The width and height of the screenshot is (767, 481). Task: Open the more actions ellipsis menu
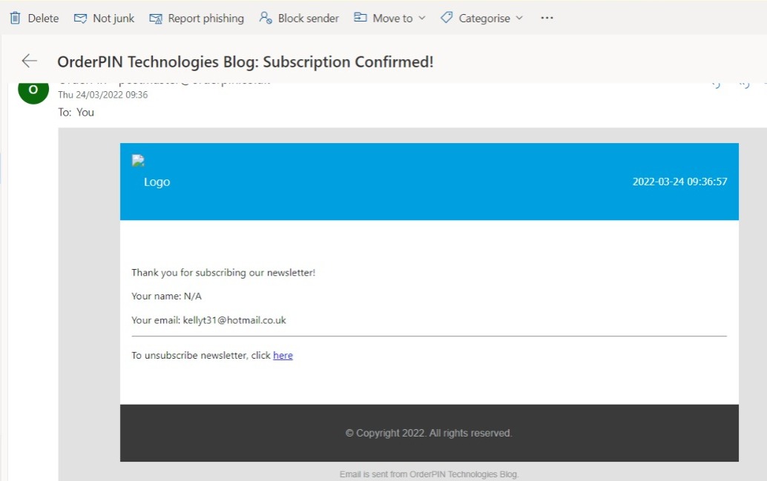tap(547, 18)
